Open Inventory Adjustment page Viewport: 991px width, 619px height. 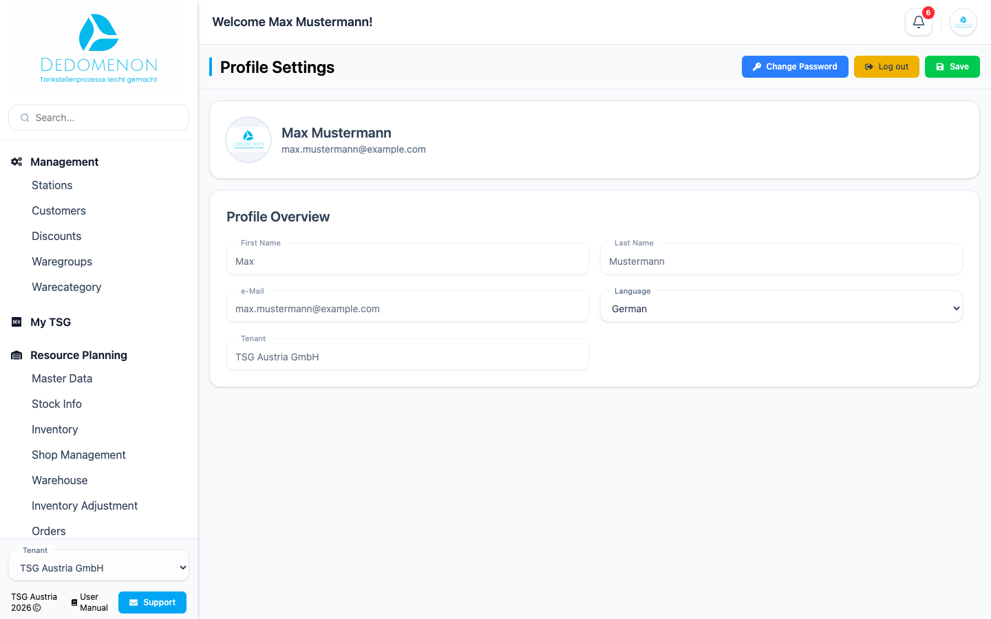pyautogui.click(x=85, y=506)
